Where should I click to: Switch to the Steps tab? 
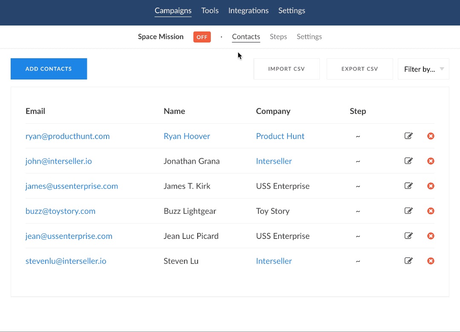pyautogui.click(x=278, y=37)
